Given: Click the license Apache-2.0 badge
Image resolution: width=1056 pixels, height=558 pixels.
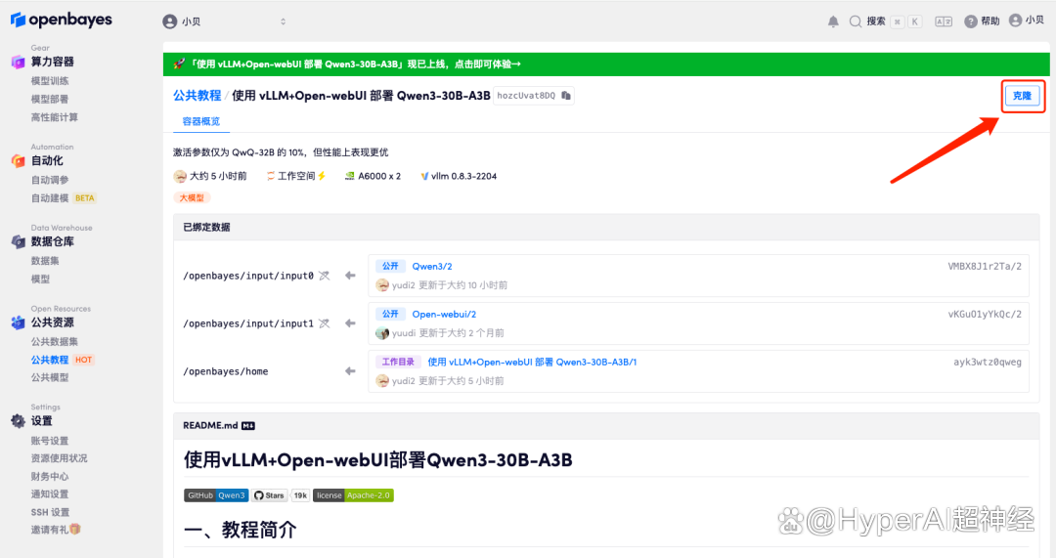Looking at the screenshot, I should click(353, 495).
